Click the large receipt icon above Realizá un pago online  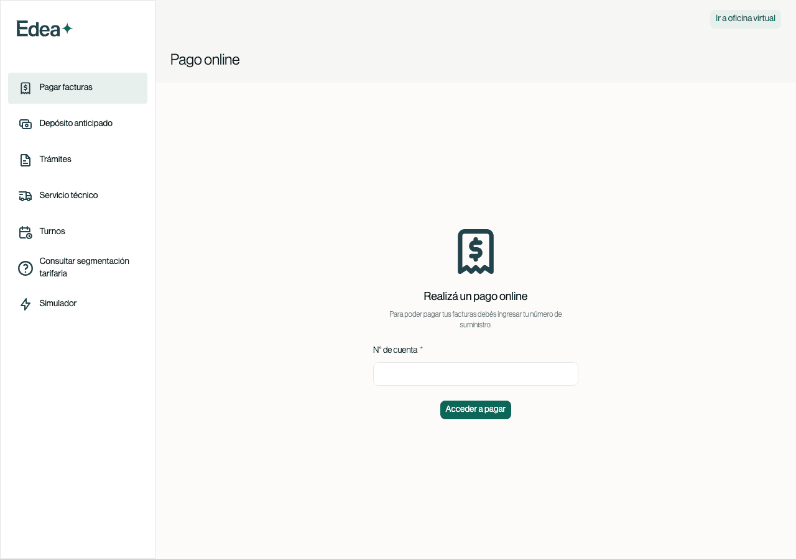476,252
